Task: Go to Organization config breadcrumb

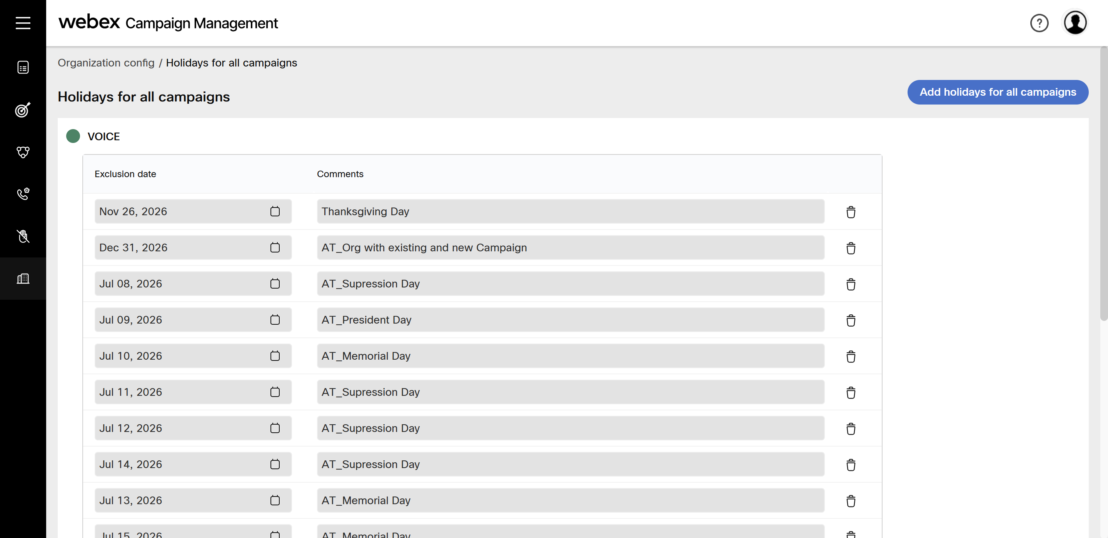Action: (x=106, y=63)
